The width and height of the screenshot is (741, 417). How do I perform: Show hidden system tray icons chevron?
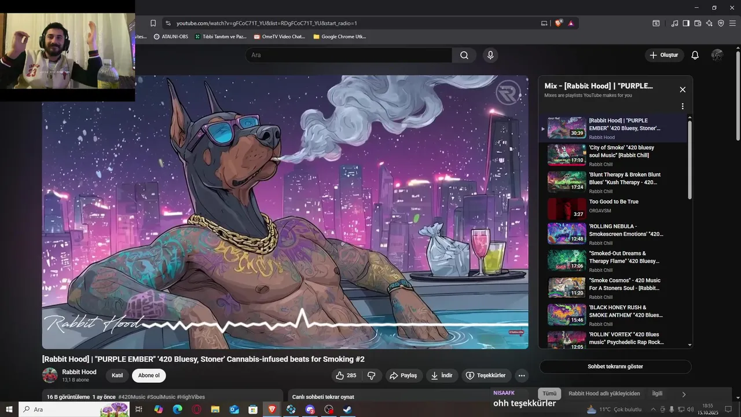(652, 409)
